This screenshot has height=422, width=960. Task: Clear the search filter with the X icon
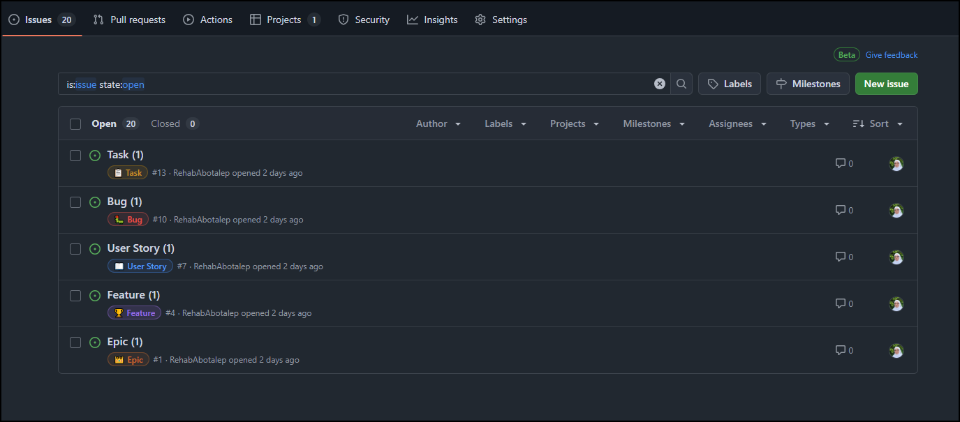pos(660,84)
